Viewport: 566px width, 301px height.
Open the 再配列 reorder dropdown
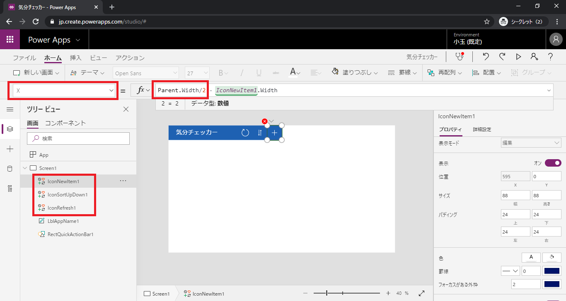tap(445, 72)
